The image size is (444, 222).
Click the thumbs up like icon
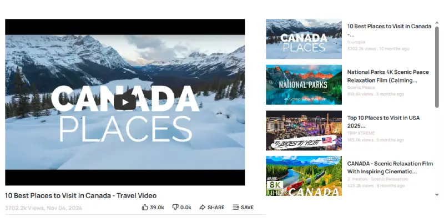(x=145, y=207)
